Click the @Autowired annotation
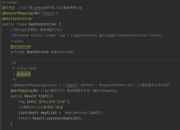This screenshot has height=130, width=180. (x=21, y=47)
